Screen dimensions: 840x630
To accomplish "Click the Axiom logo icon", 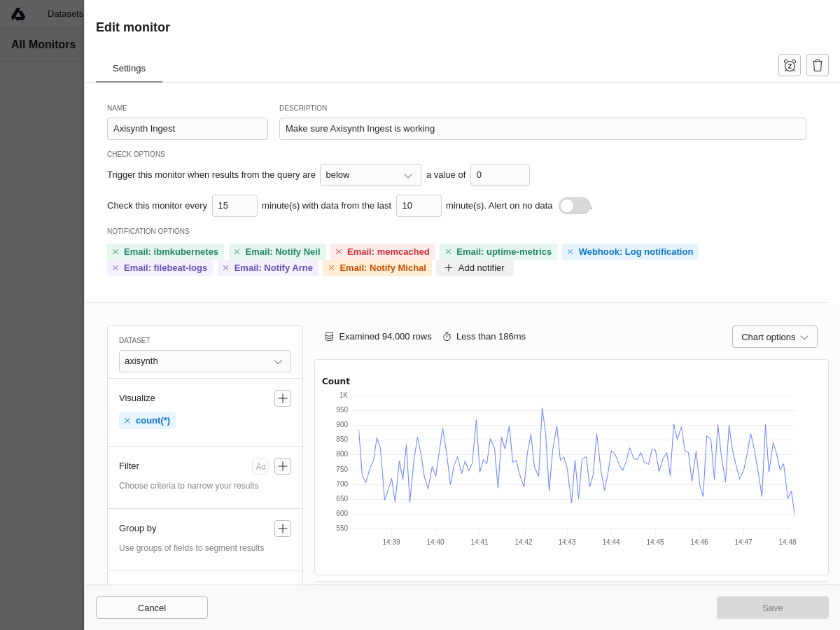I will (18, 14).
